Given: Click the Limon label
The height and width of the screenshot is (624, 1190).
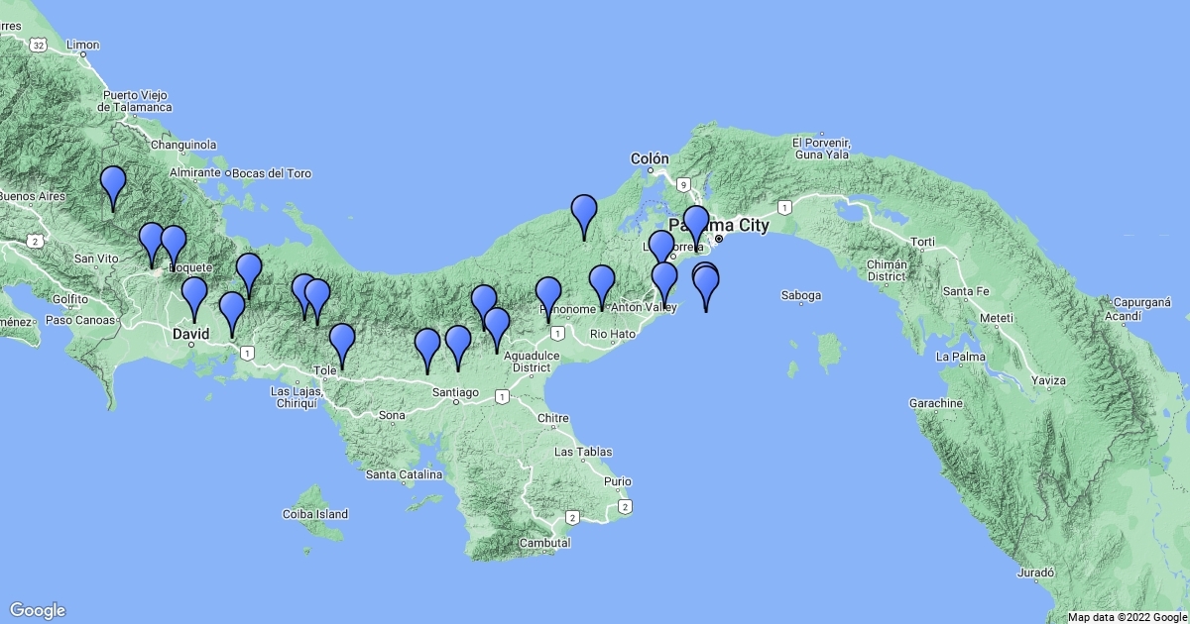Looking at the screenshot, I should tap(83, 46).
